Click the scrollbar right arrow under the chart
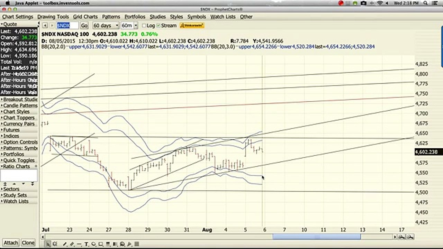443x249 pixels. point(395,237)
